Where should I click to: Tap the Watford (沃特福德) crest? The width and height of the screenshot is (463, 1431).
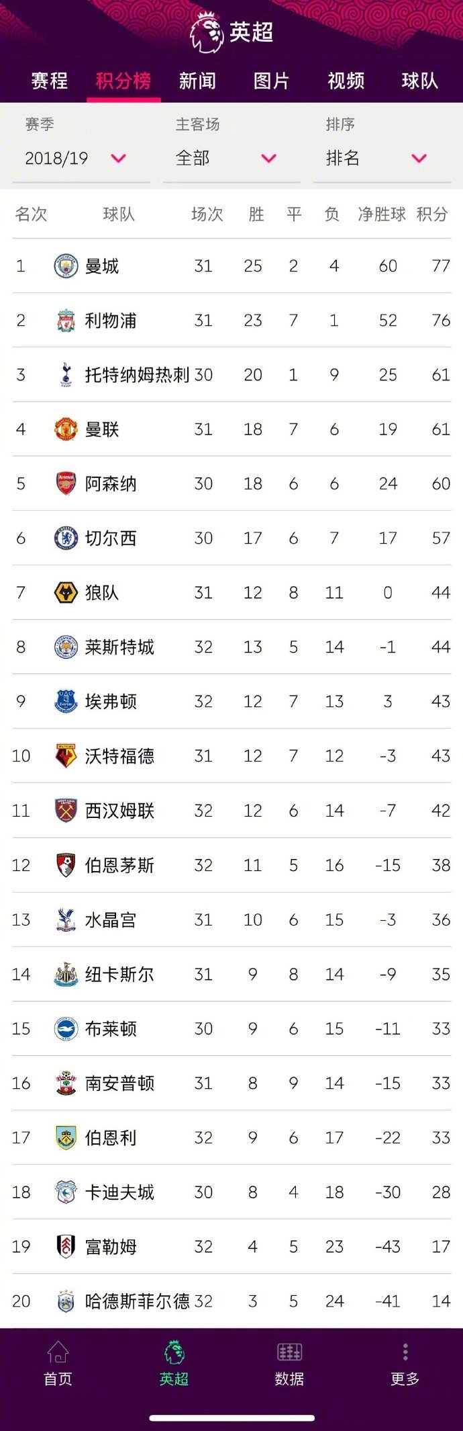coord(66,755)
